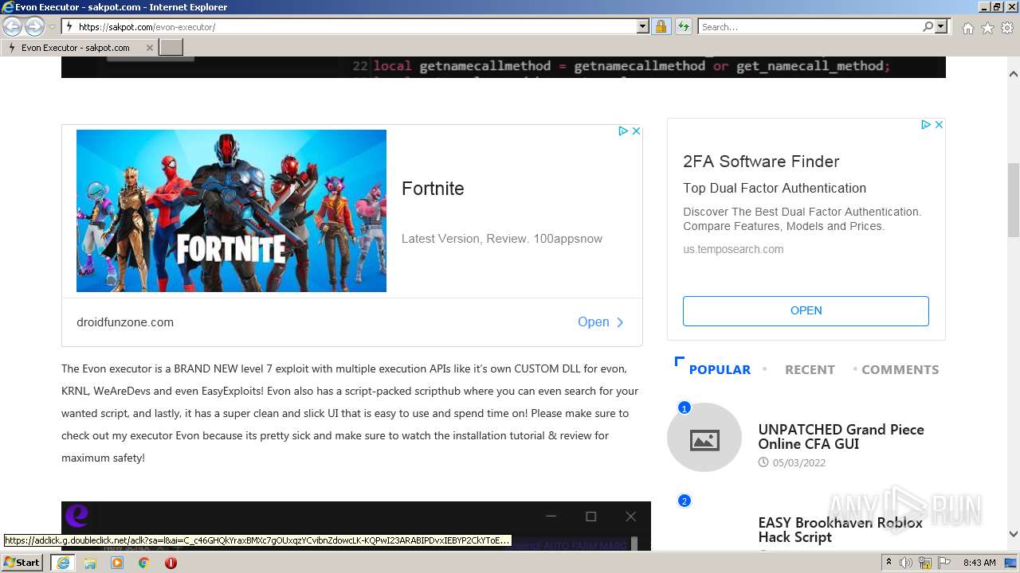Screen dimensions: 1020x573
Task: Open UNPATCHED Grand Piece Online CFA GUI post
Action: [841, 436]
